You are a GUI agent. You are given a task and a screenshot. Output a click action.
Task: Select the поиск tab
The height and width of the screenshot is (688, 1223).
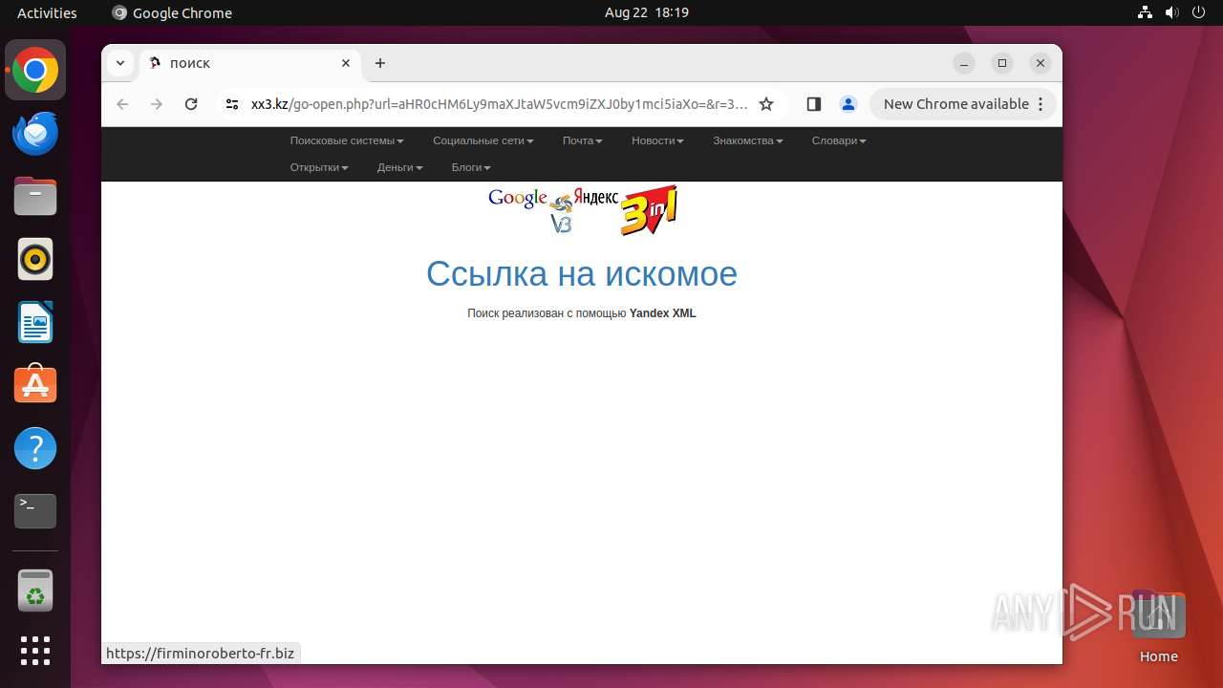tap(250, 63)
